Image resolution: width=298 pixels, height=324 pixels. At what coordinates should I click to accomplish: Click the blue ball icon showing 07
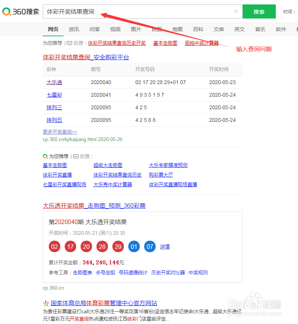[150, 246]
